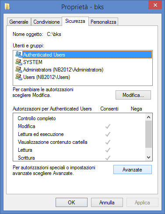Click the Modifica... button
The image size is (165, 214).
click(x=133, y=95)
